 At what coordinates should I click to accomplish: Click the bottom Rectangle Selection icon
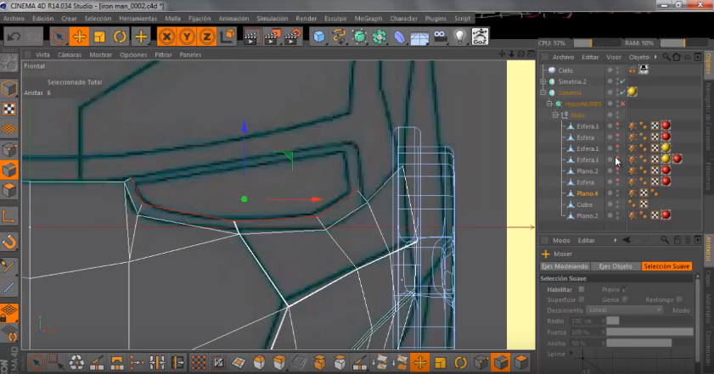pos(56,363)
